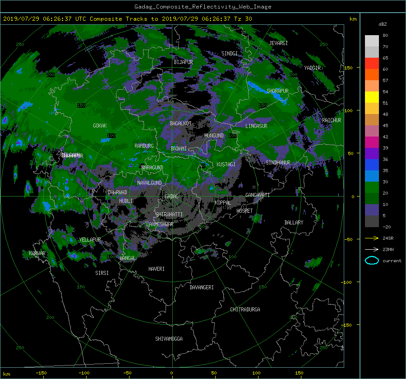Click the HOSPET city label

coord(245,211)
